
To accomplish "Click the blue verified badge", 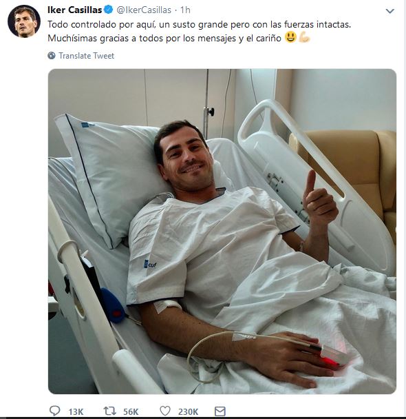I will tap(108, 10).
